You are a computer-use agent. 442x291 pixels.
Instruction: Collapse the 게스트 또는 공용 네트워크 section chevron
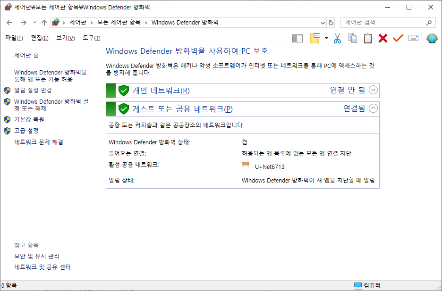point(373,108)
